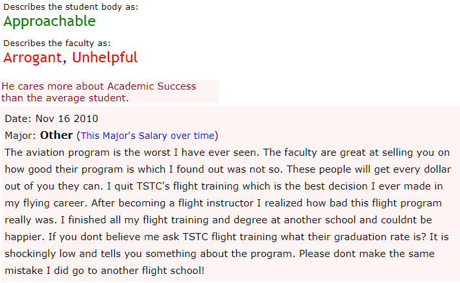Viewport: 460px width, 283px height.
Task: Click the text 'really was. I finished all'
Action: point(63,220)
